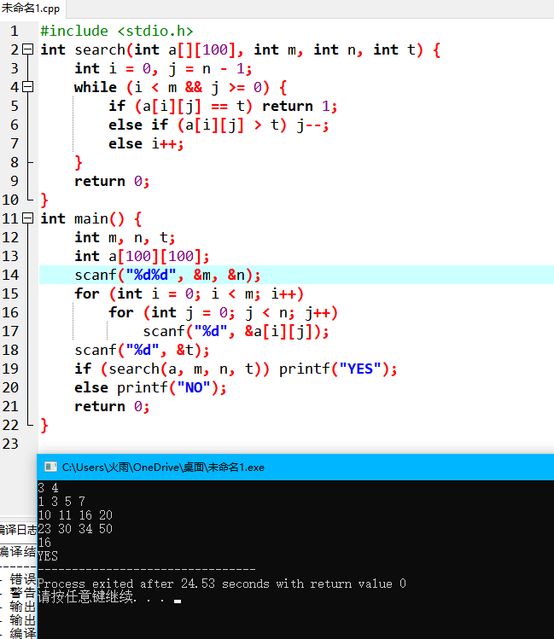Click 'printf("YES");' on line 19
This screenshot has height=639, width=554.
tap(338, 369)
